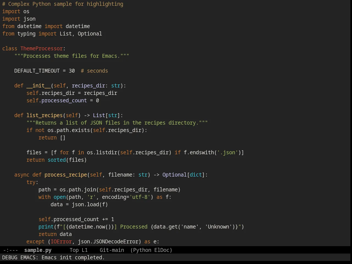This screenshot has width=352, height=264.
Task: Click the sample.py buffer name in mode line
Action: [x=38, y=250]
